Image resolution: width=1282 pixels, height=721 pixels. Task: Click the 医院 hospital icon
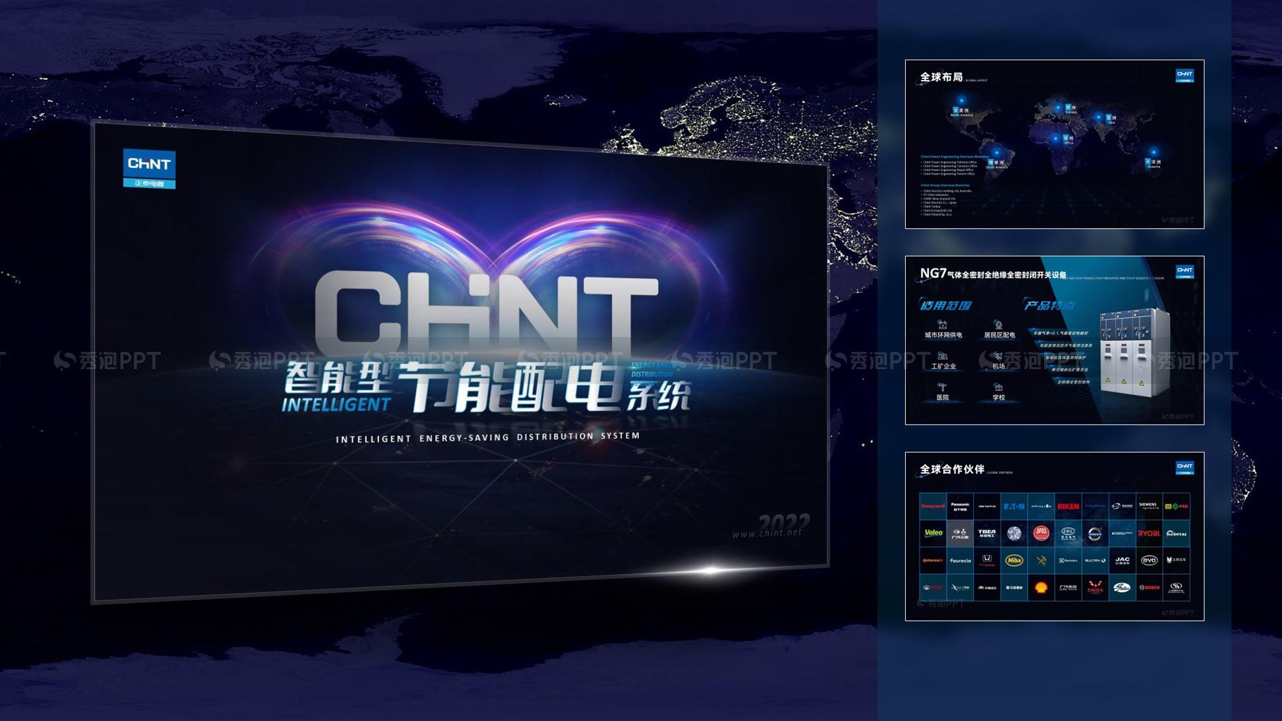(942, 387)
